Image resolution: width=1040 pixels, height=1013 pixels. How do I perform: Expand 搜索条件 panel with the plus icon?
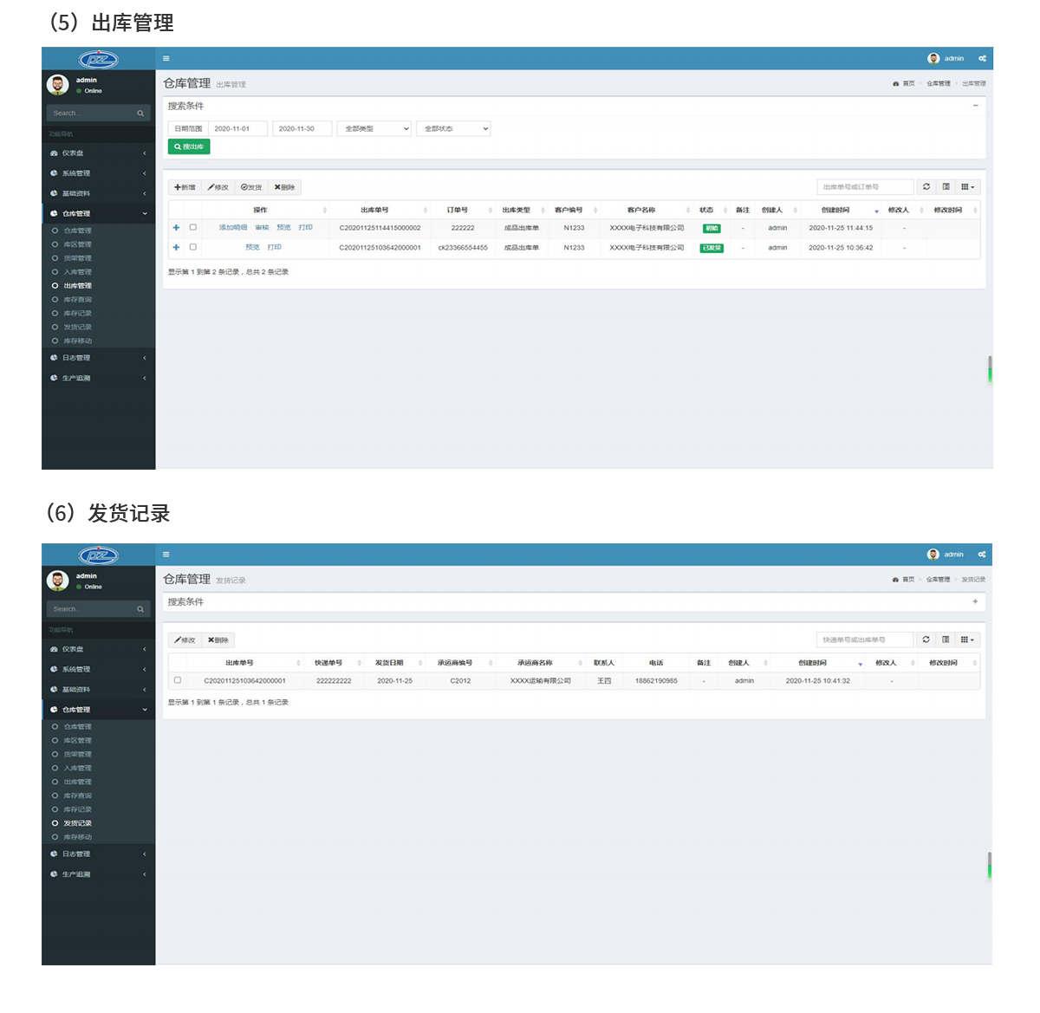point(975,601)
